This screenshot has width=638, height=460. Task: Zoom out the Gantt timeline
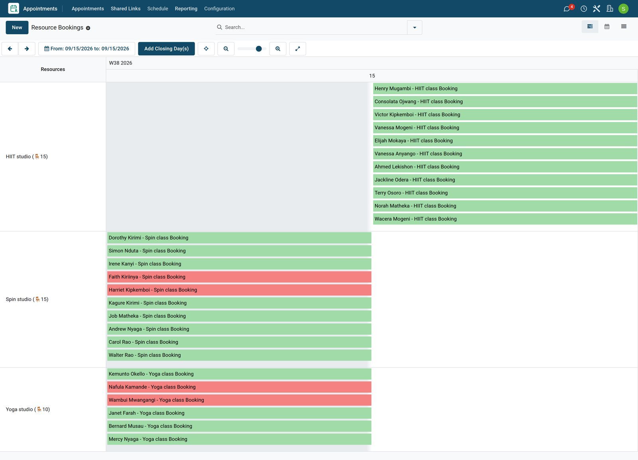pyautogui.click(x=226, y=49)
